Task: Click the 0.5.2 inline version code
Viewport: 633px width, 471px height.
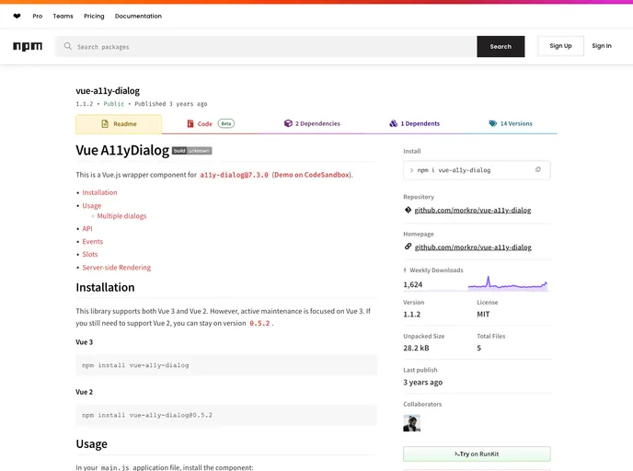Action: tap(259, 323)
